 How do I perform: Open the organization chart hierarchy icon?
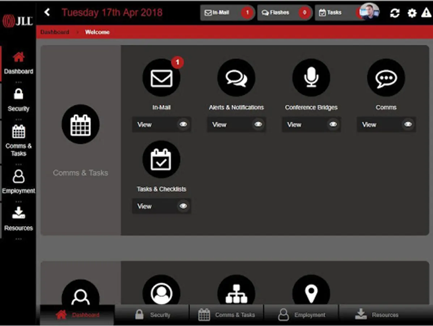[x=236, y=291]
